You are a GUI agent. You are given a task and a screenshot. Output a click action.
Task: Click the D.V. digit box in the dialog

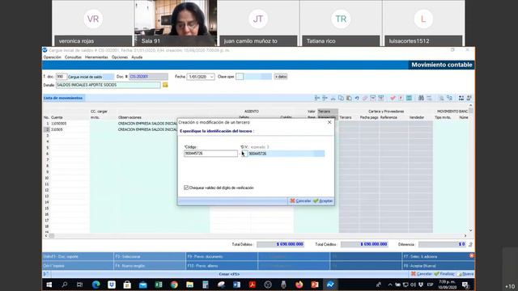[x=244, y=154]
